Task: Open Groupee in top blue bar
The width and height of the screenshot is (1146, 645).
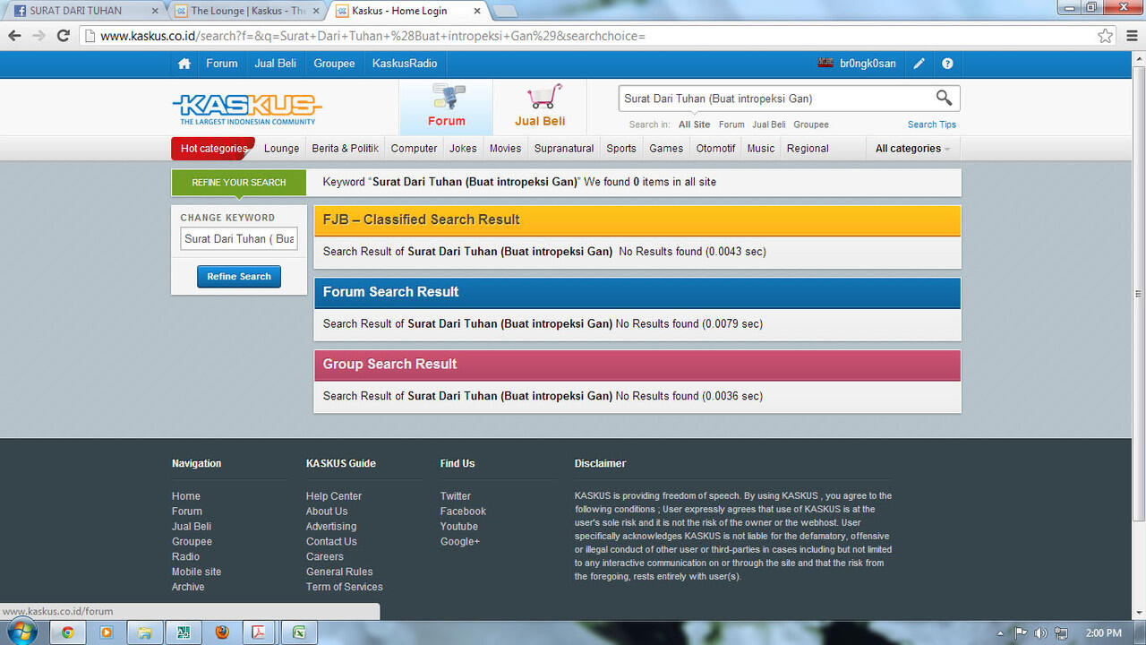Action: tap(334, 64)
